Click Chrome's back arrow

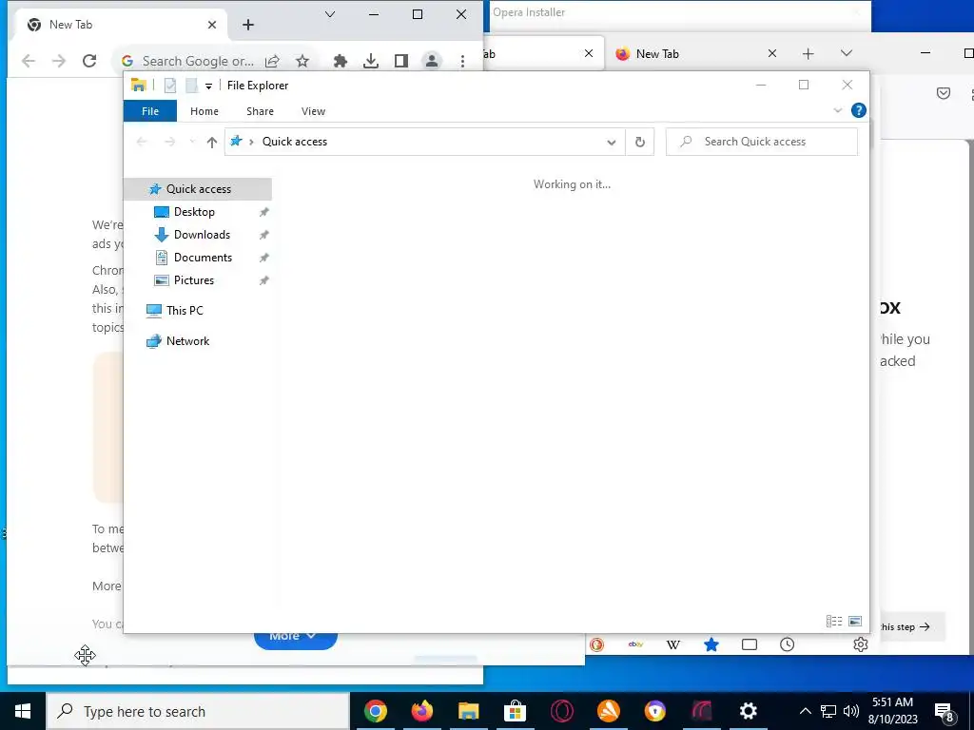[x=29, y=61]
